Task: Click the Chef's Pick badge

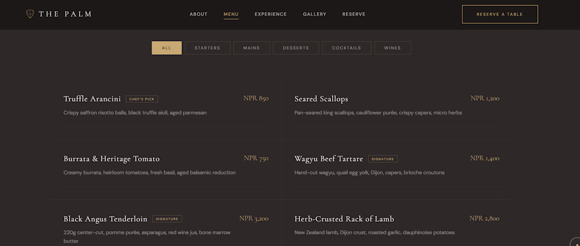Action: [142, 99]
